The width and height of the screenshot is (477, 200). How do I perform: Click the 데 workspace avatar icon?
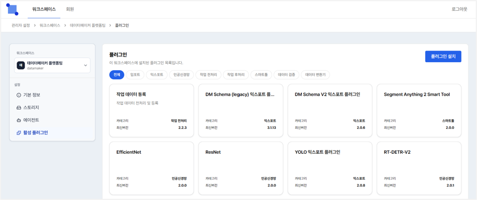(21, 65)
